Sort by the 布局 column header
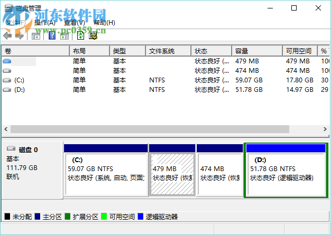 pos(90,51)
